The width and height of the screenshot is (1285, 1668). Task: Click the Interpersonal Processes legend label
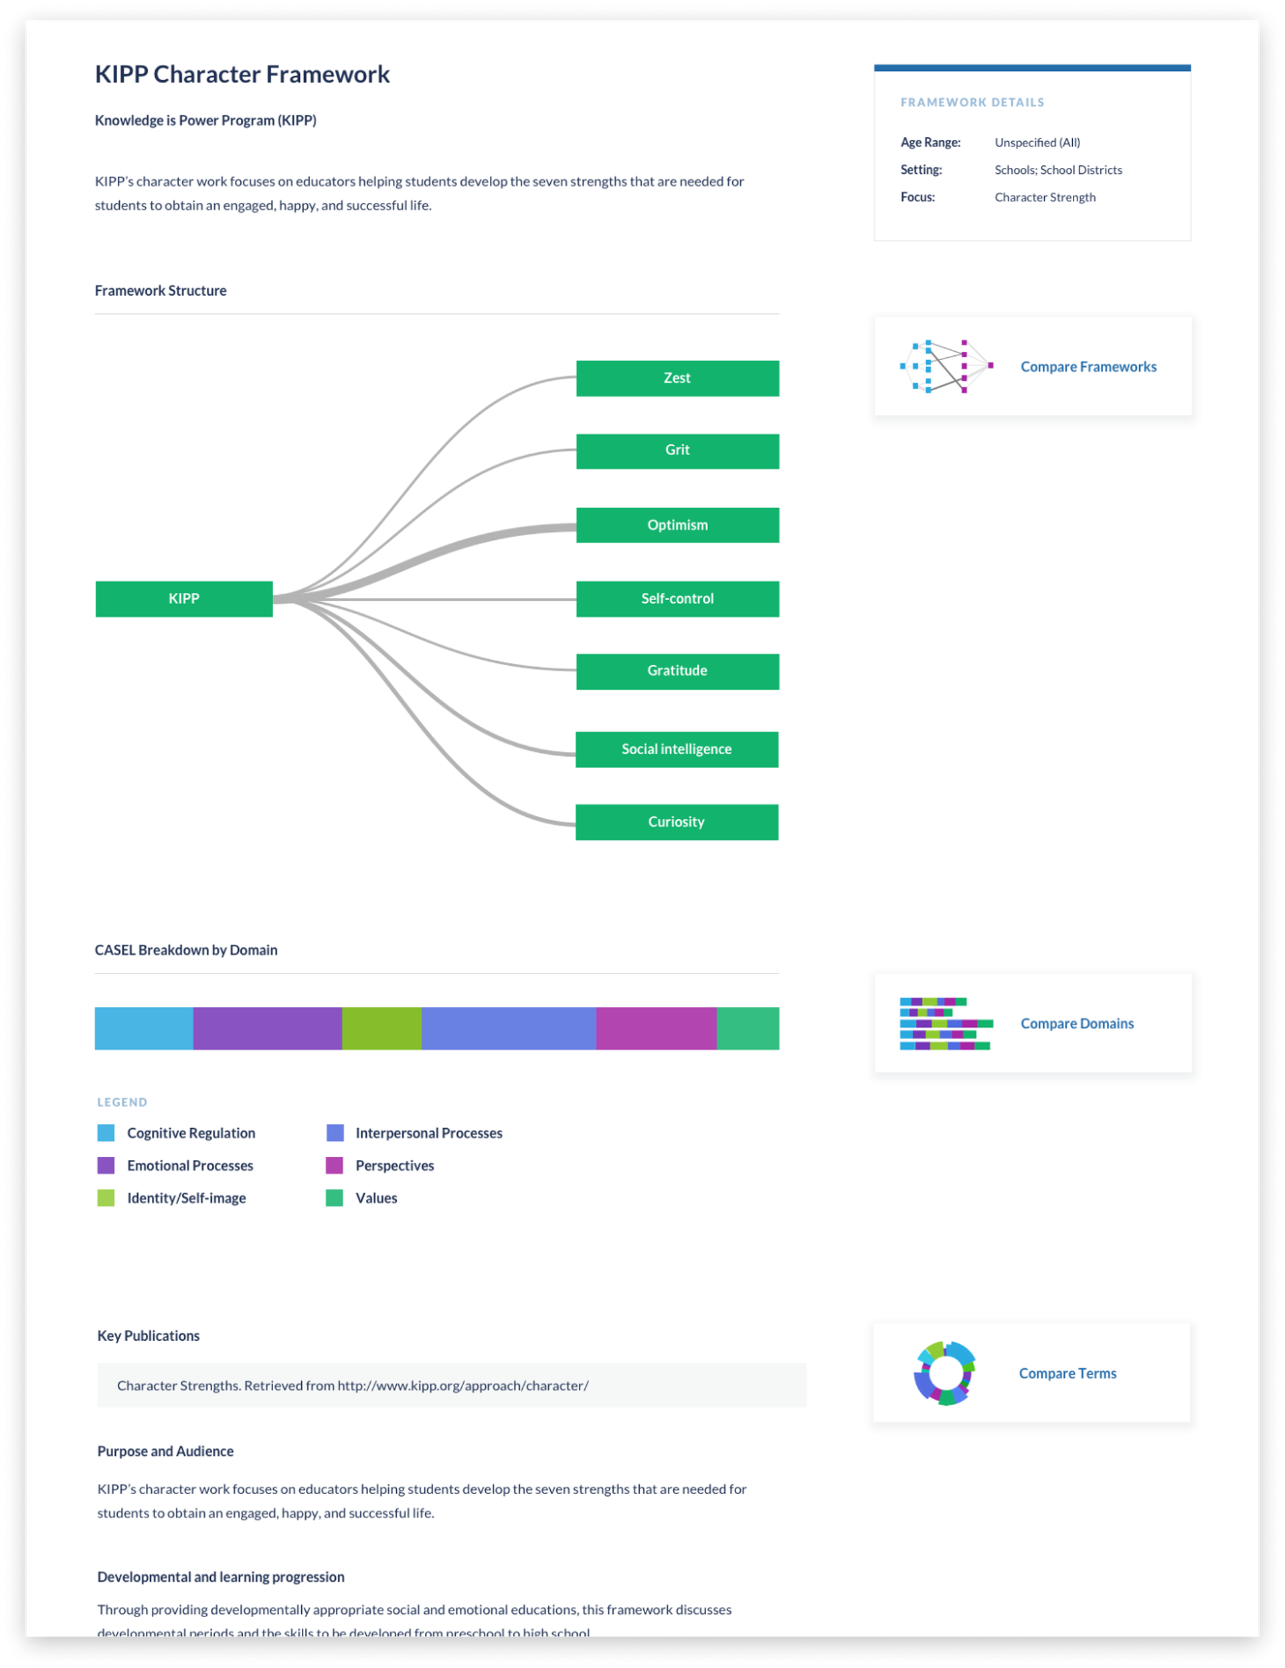coord(428,1133)
